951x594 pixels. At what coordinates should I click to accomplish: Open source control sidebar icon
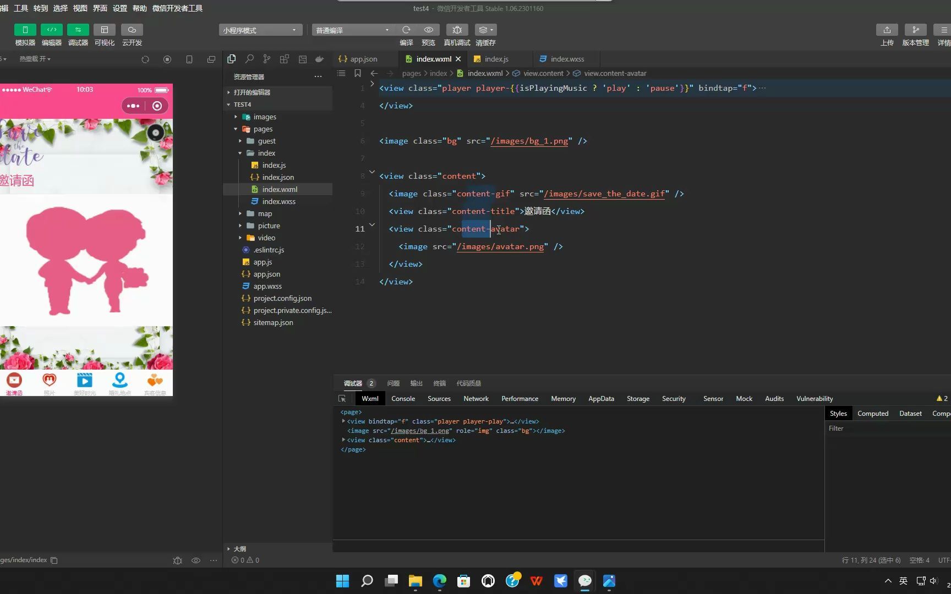pyautogui.click(x=267, y=59)
